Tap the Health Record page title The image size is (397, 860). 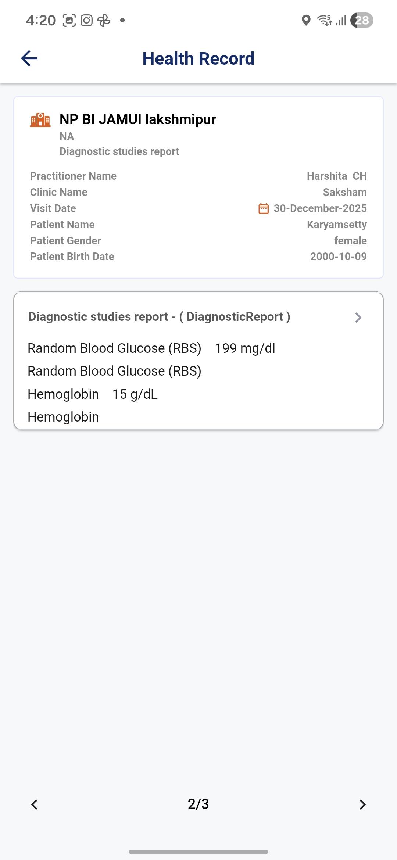point(198,58)
